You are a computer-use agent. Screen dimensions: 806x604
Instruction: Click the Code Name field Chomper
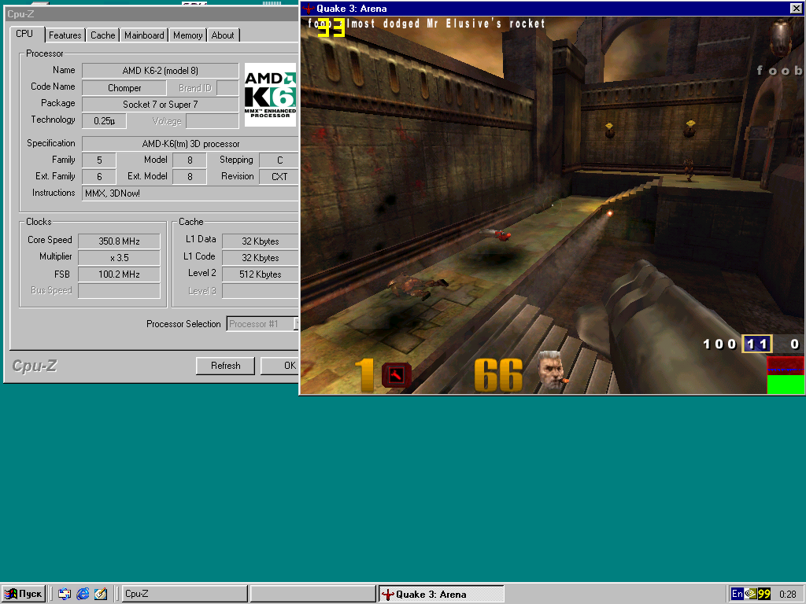coord(124,88)
